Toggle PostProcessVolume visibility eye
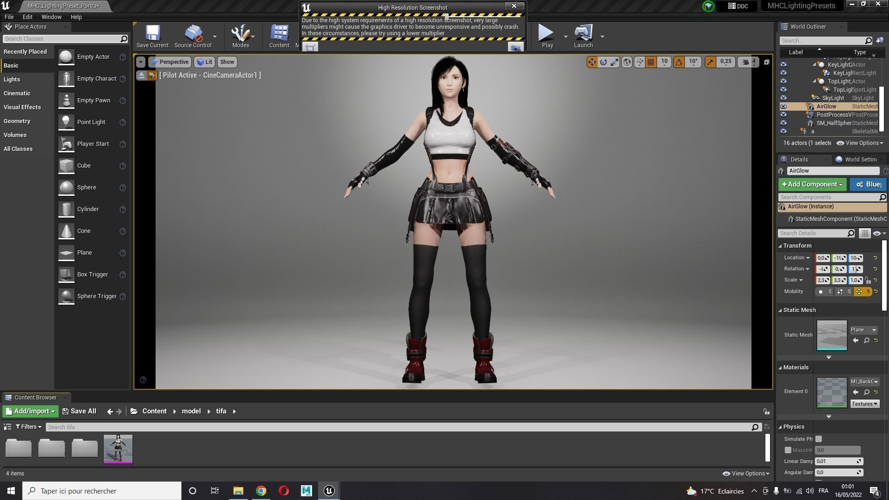The image size is (889, 500). (x=783, y=115)
